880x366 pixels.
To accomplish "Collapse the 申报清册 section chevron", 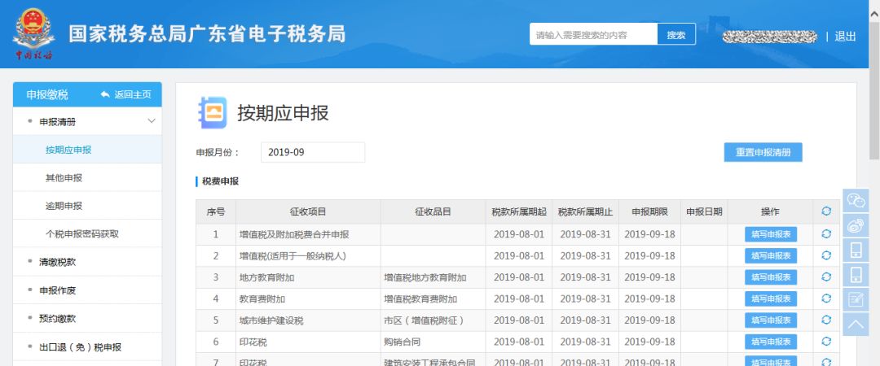I will click(151, 121).
